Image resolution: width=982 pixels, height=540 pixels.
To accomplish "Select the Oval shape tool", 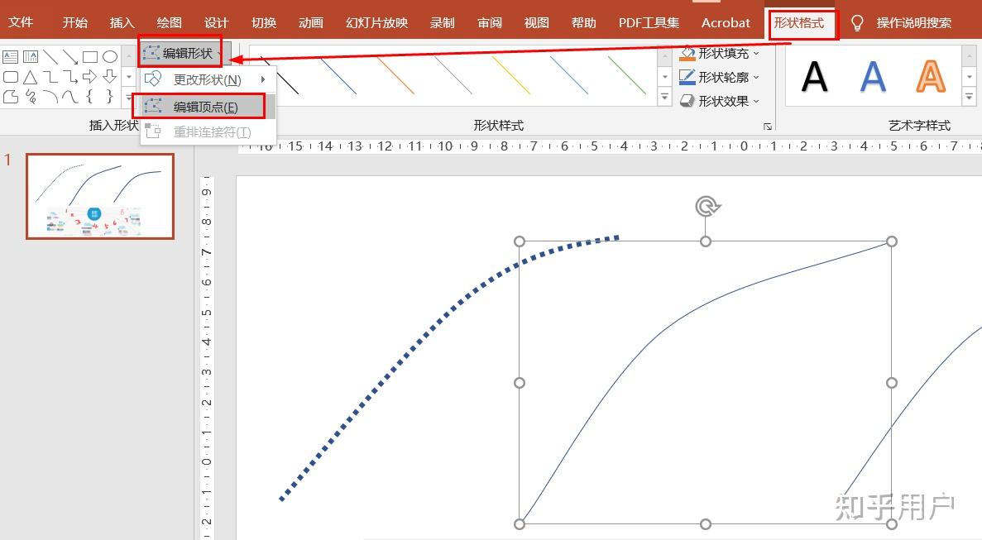I will point(112,57).
